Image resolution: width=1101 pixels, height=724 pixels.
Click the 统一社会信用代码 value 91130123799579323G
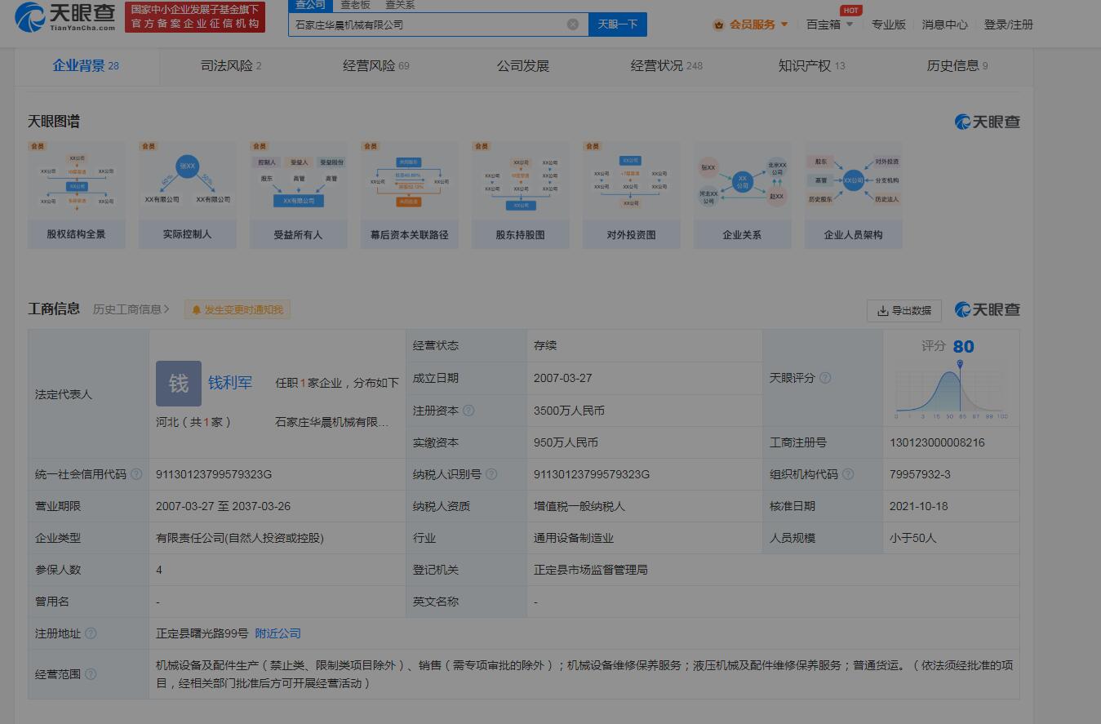tap(214, 474)
